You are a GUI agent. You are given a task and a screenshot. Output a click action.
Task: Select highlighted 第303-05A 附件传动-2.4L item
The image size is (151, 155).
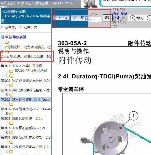coord(26,100)
